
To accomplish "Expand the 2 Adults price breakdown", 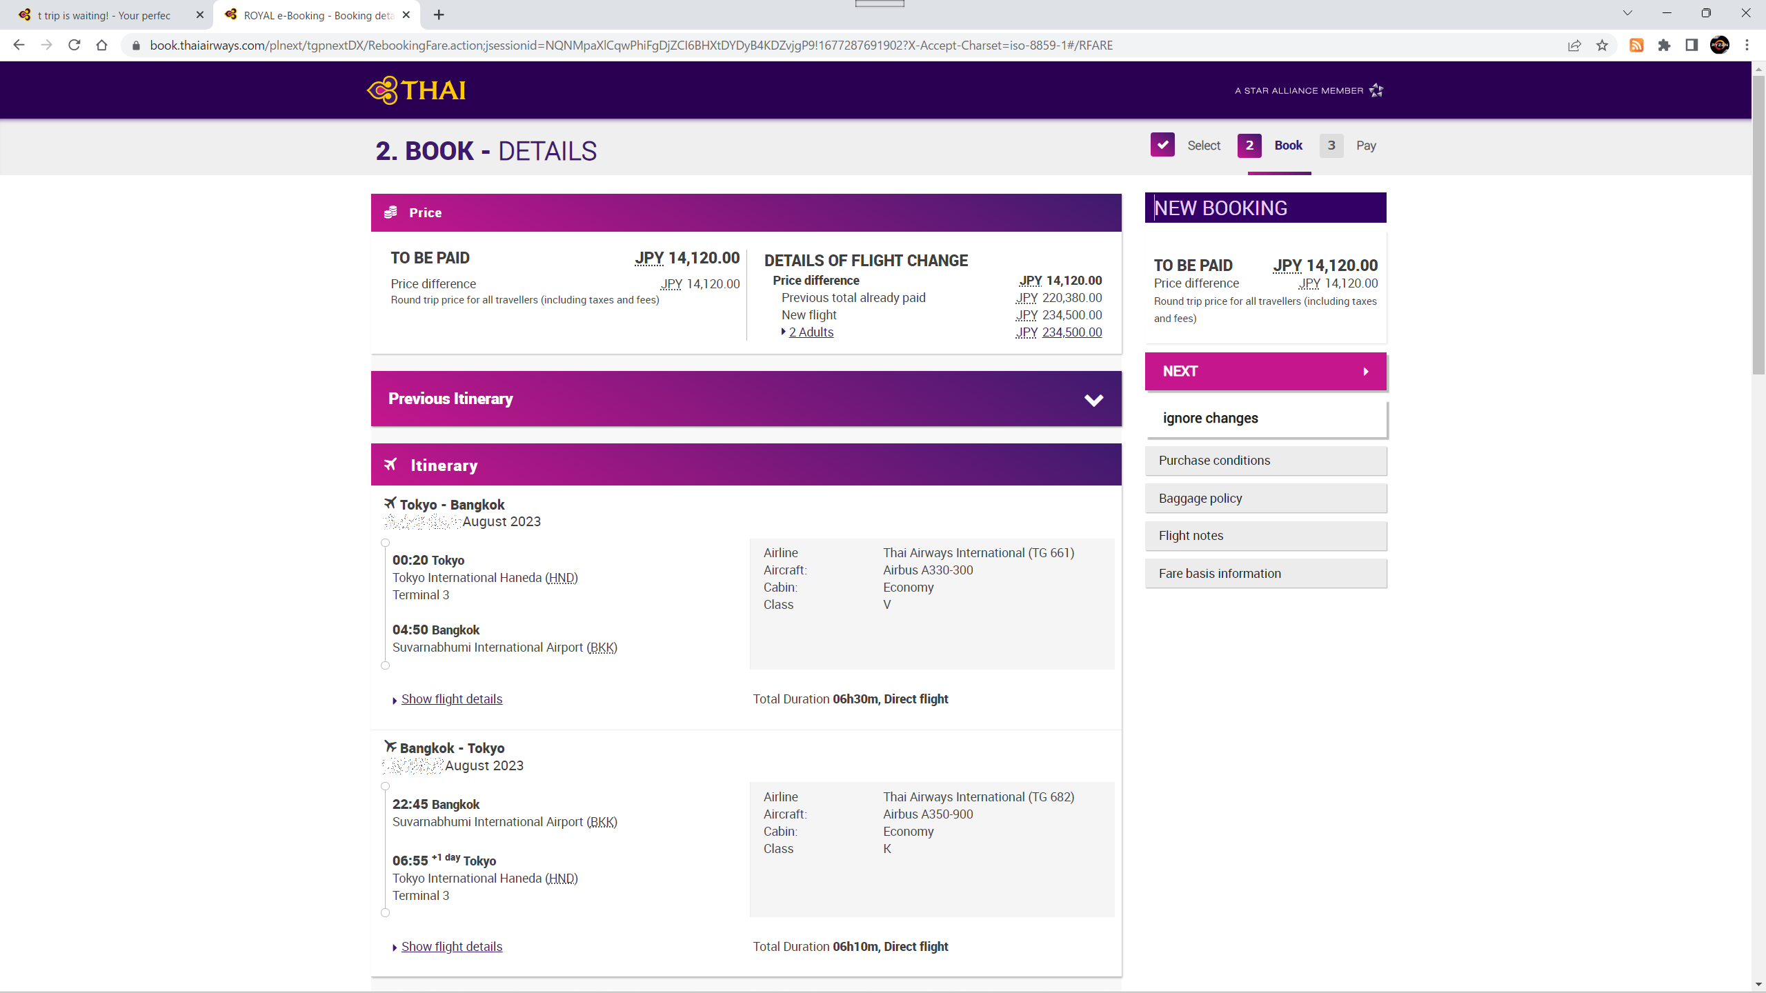I will point(811,332).
